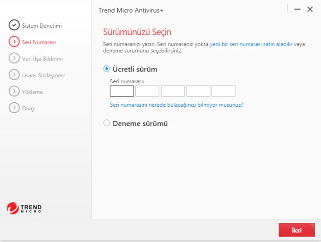The height and width of the screenshot is (242, 321).
Task: Select the Deneme sürümü radio button
Action: coord(107,123)
